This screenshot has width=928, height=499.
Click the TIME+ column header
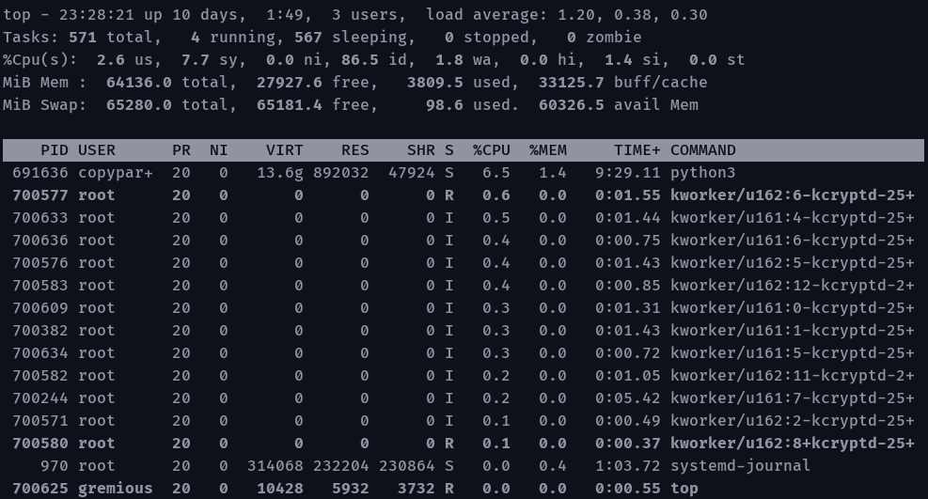pos(637,150)
